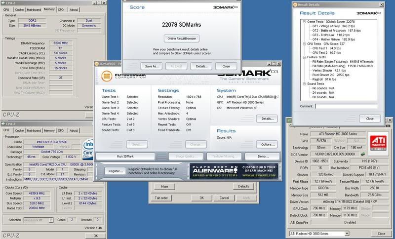Open Cache tab in CPU-Z processor window
The height and width of the screenshot is (239, 395).
tap(19, 131)
